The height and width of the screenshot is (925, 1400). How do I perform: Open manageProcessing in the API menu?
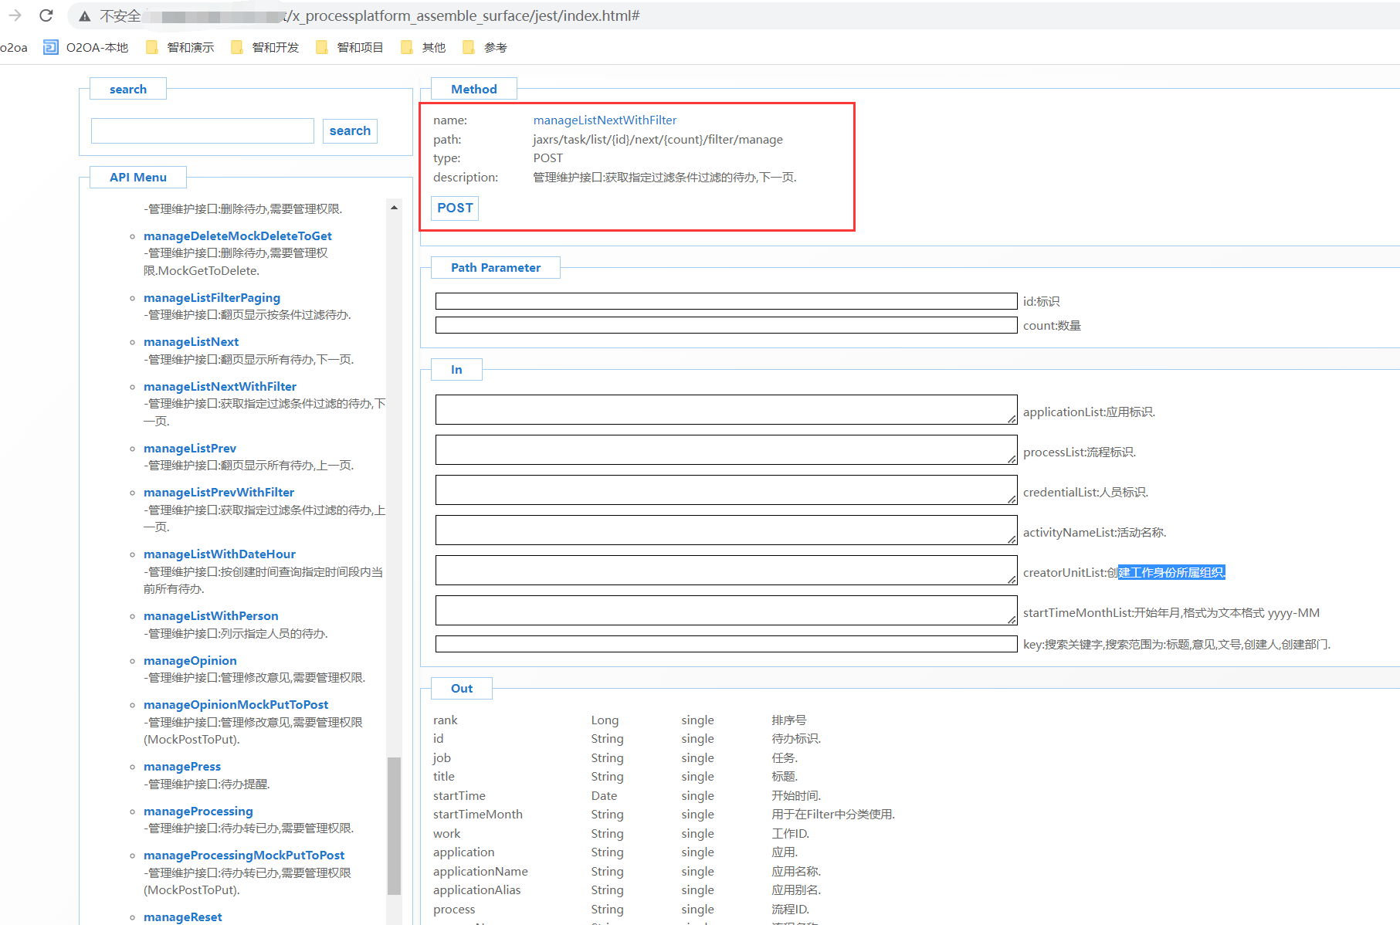pos(198,811)
